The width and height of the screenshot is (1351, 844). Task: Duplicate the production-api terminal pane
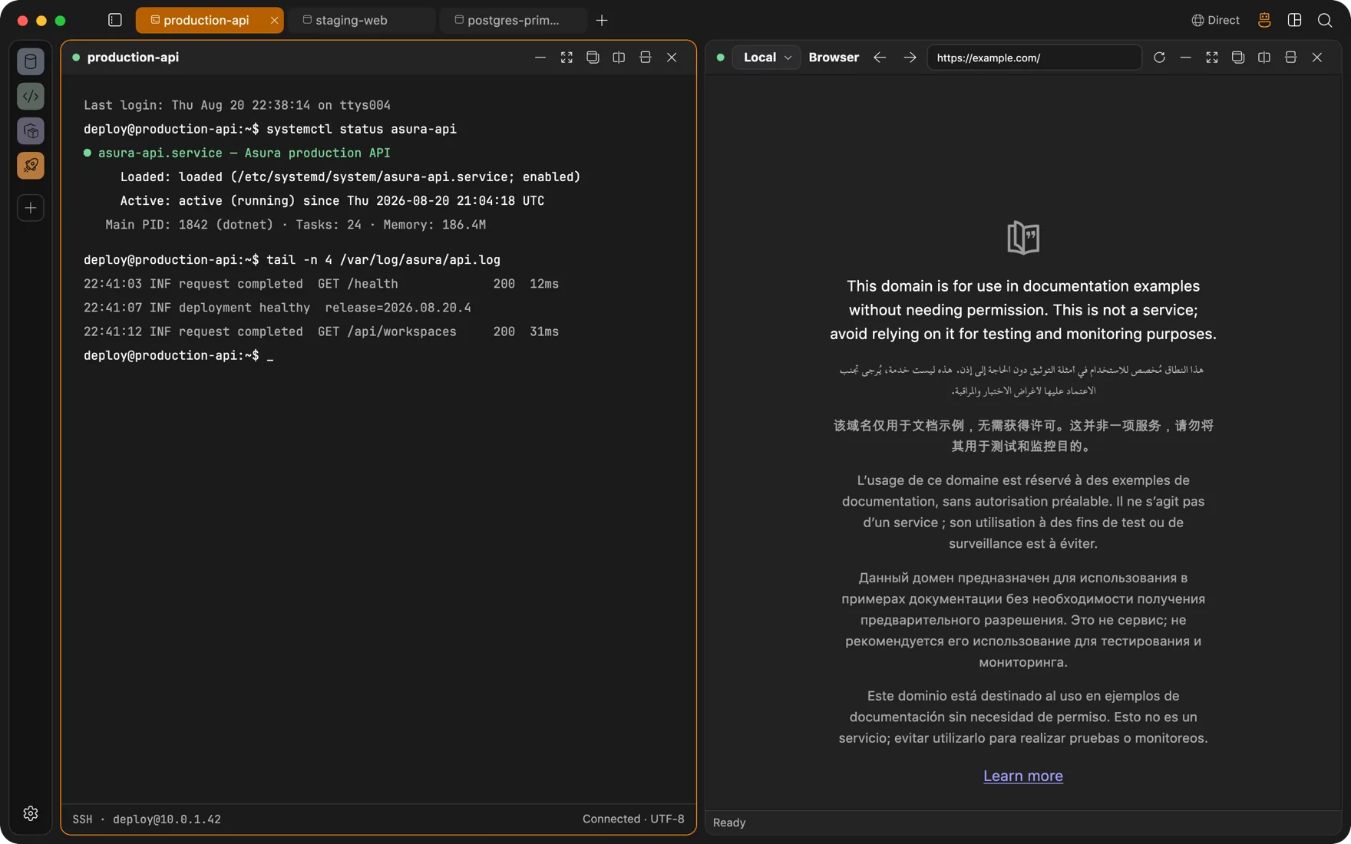[593, 58]
